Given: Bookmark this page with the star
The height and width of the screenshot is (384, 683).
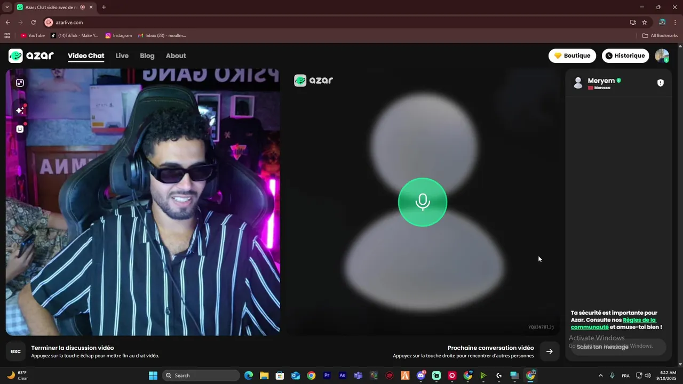Looking at the screenshot, I should point(645,22).
